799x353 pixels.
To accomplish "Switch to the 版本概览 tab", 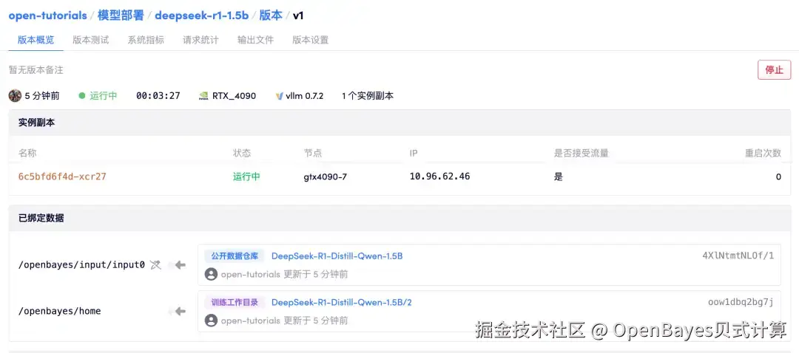I will tap(36, 40).
